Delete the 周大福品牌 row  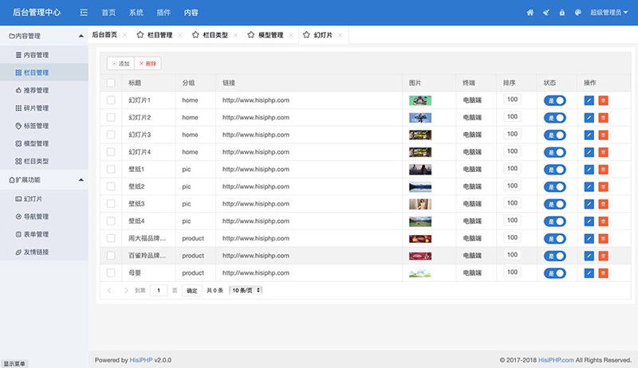point(604,238)
